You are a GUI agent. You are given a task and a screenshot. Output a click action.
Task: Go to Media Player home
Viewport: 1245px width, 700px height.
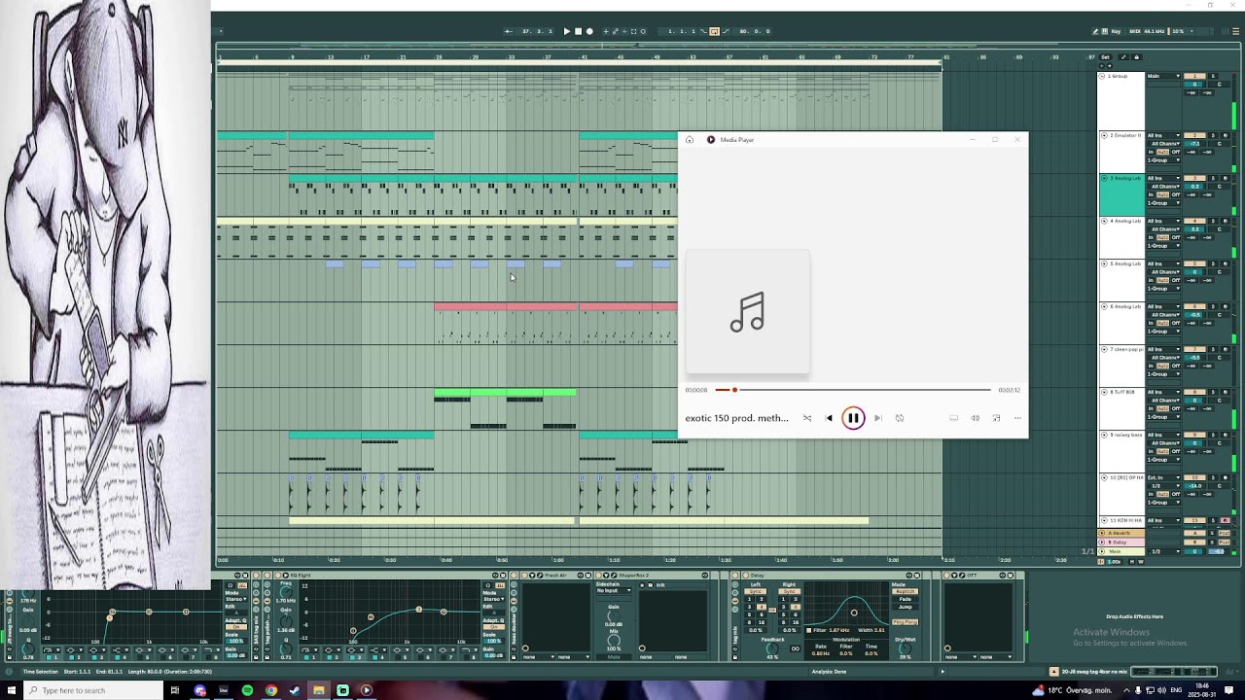coord(690,140)
